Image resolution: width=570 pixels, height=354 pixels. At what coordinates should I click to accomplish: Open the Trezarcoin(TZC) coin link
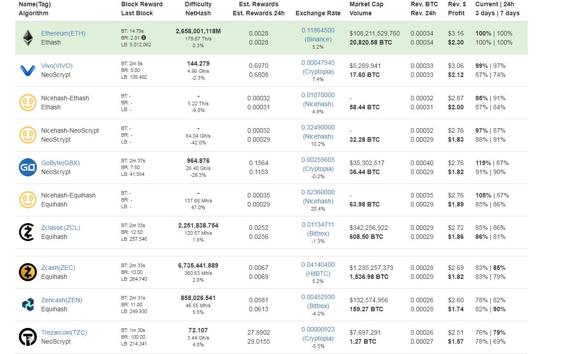click(x=64, y=332)
